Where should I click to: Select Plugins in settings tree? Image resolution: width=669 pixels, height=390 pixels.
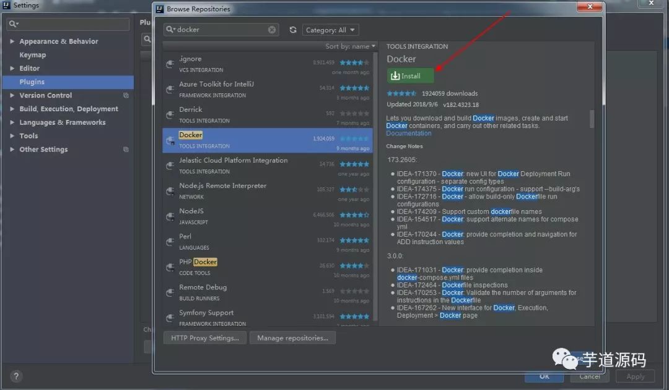[x=68, y=82]
